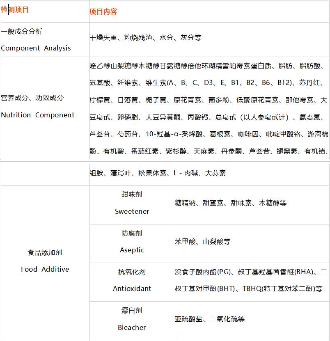Click line '组胺、藩泻叶、松果体素'
330x341 pixels.
point(158,173)
